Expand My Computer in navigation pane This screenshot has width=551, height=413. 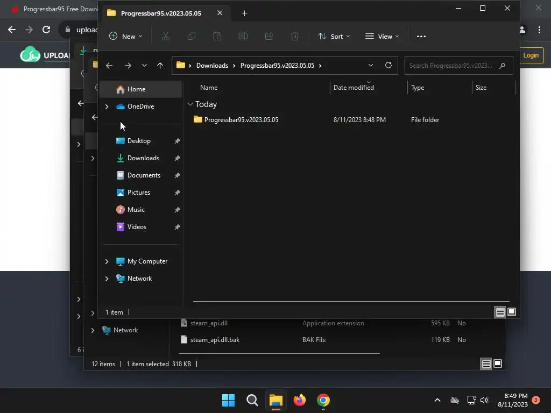coord(107,261)
